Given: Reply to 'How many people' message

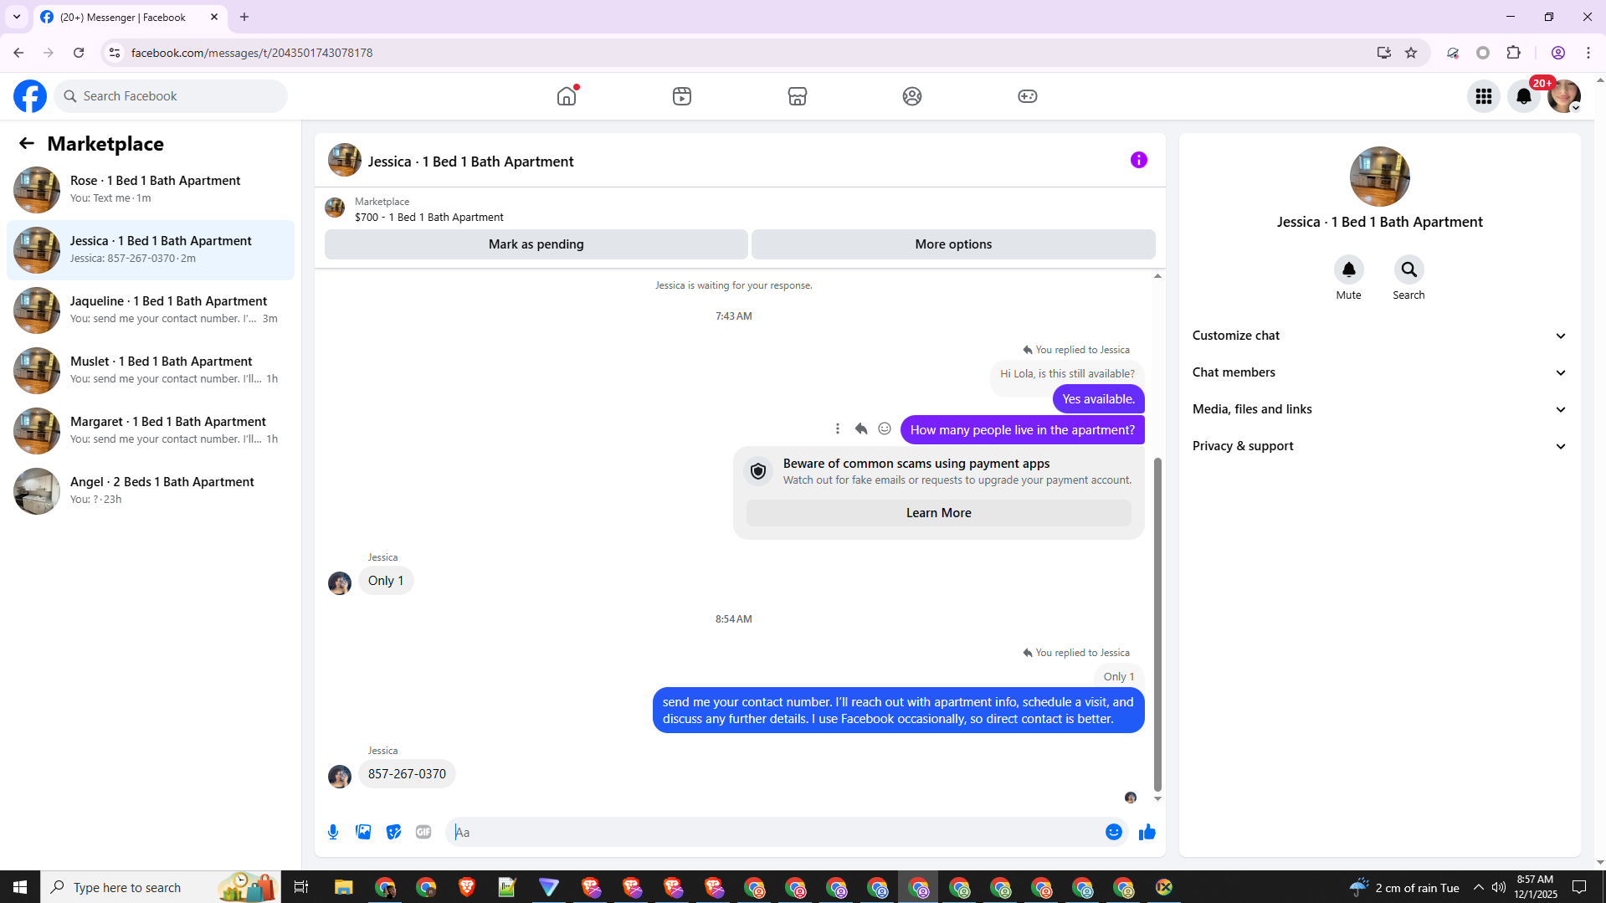Looking at the screenshot, I should tap(861, 429).
